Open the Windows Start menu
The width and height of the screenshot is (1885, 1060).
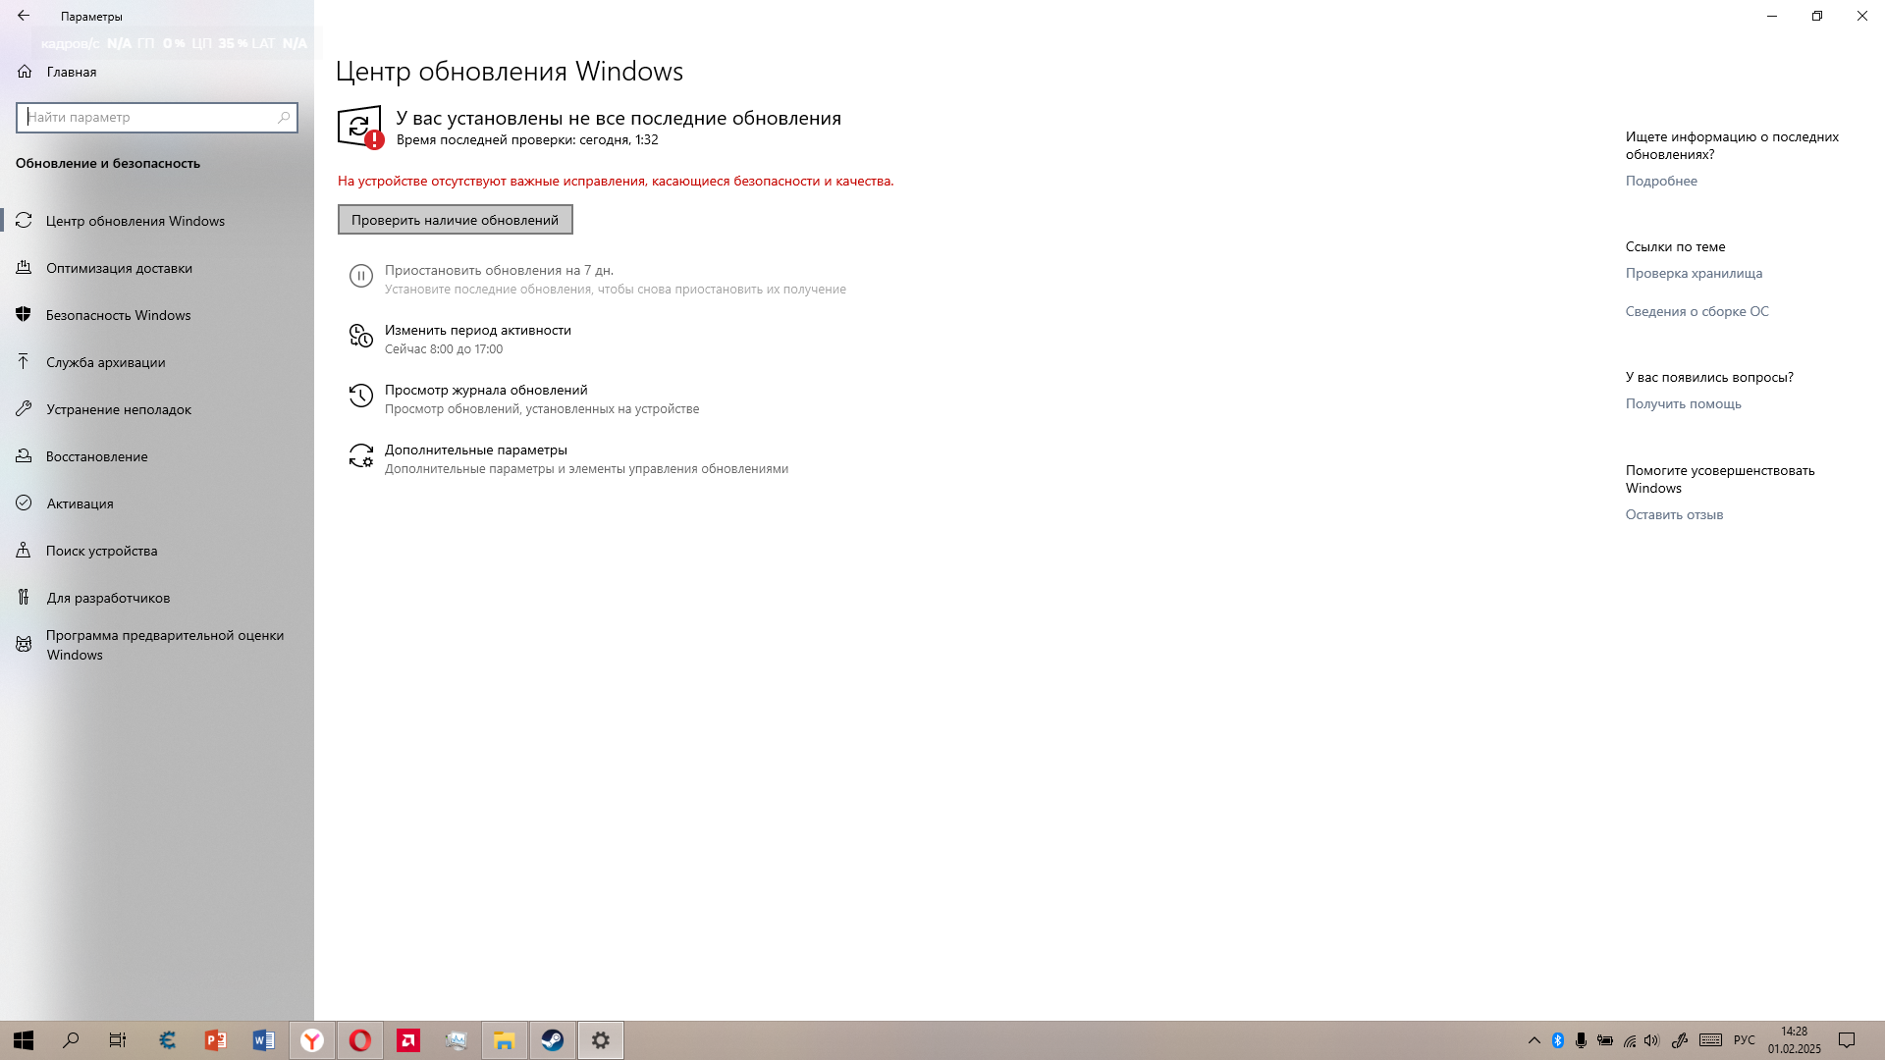coord(24,1040)
